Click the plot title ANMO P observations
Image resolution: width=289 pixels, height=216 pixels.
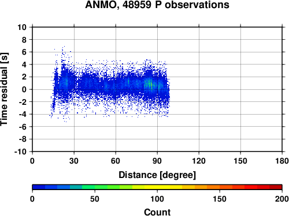[157, 5]
